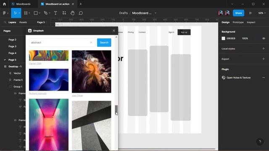Select the Desktop - 1 frame layer
The height and width of the screenshot is (151, 269).
click(x=15, y=66)
